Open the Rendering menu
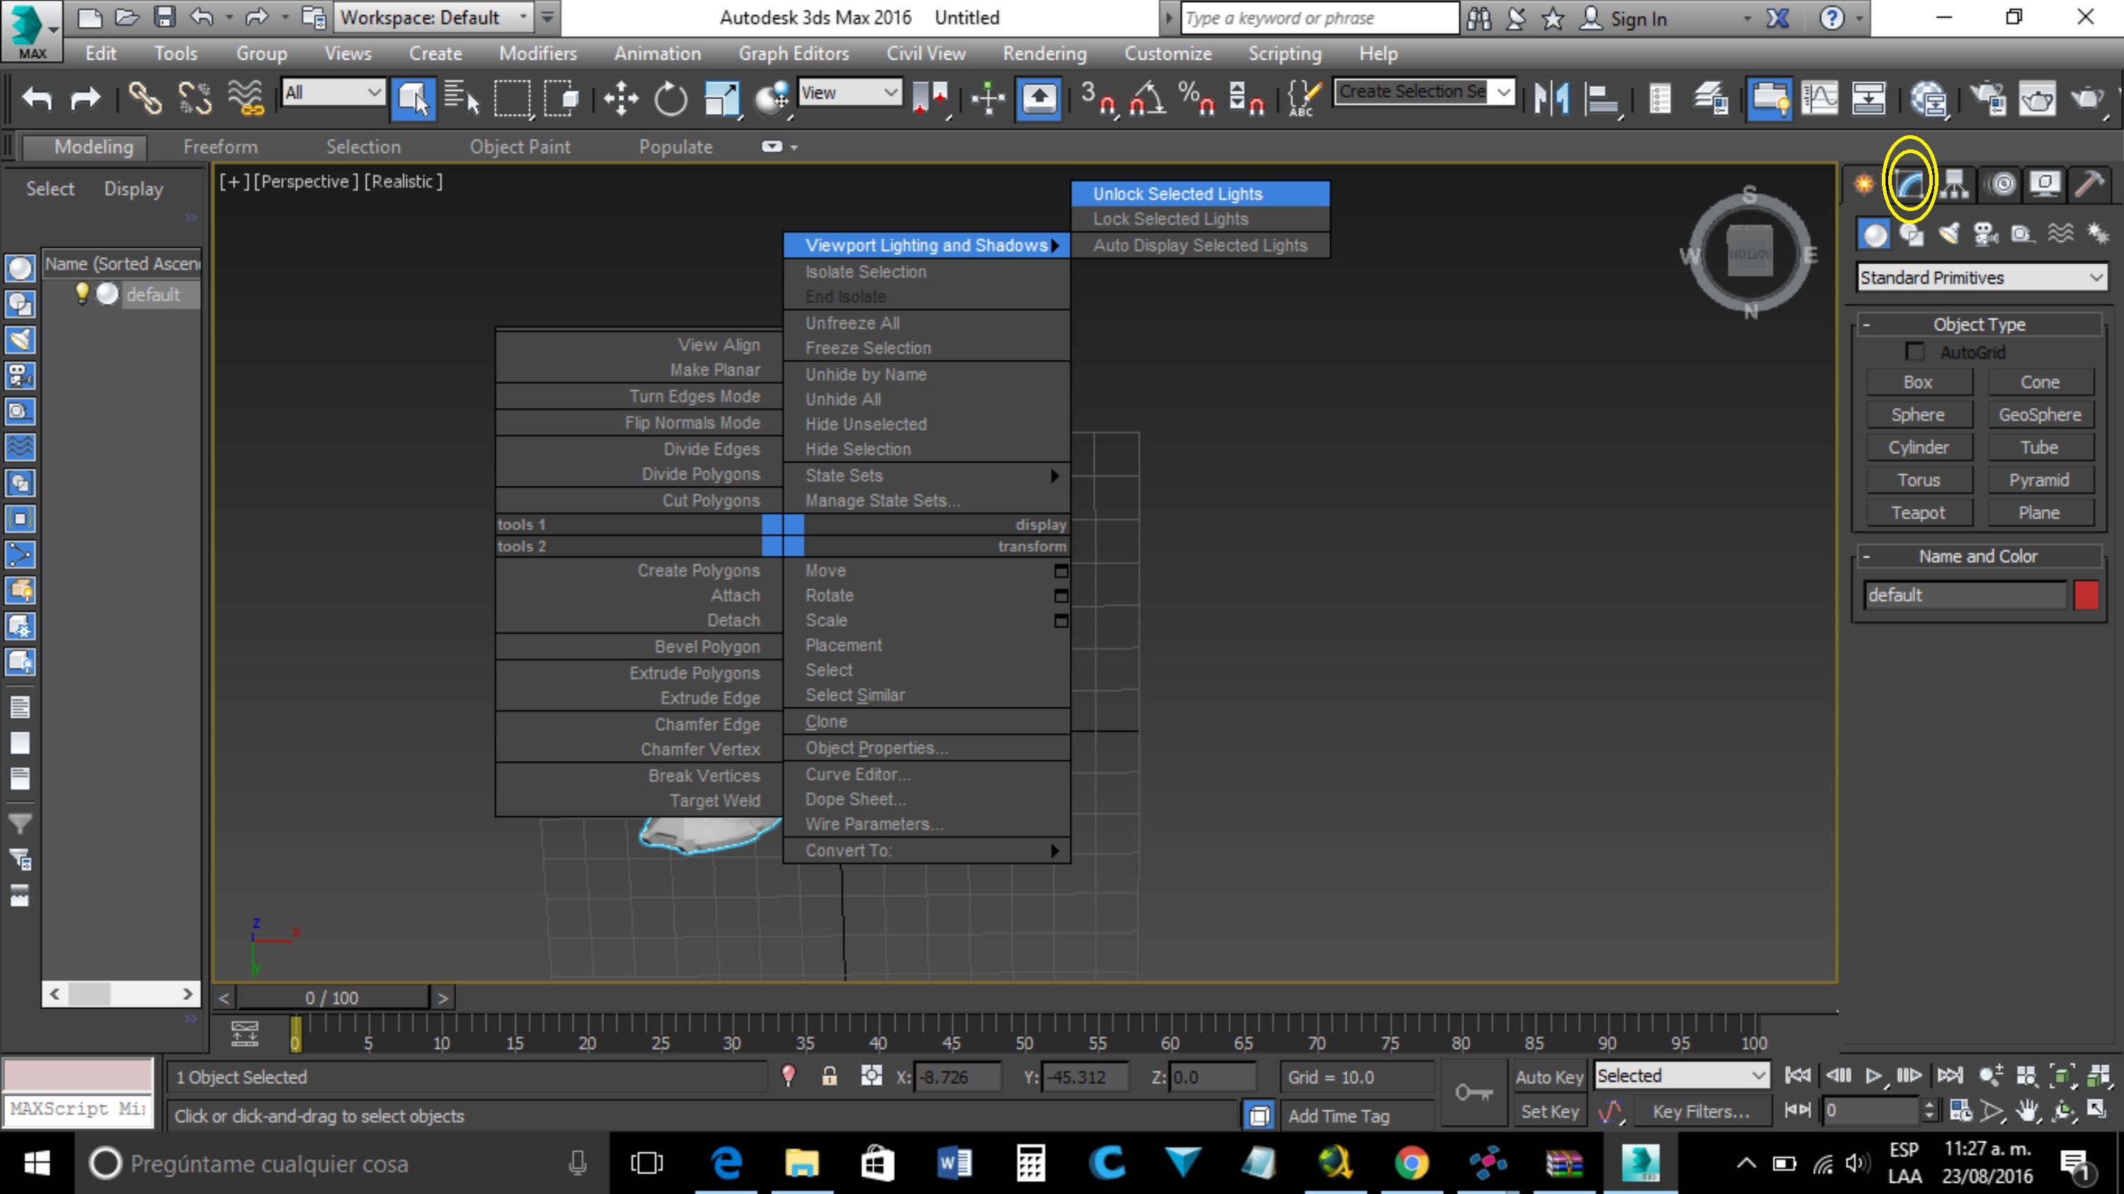2124x1194 pixels. point(1044,54)
